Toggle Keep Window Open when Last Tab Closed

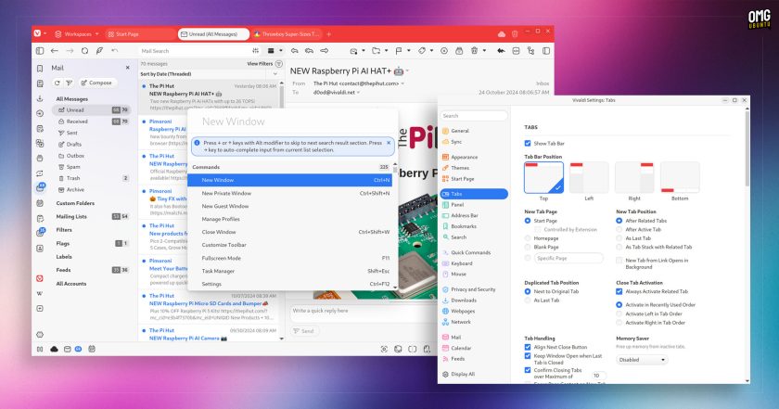(x=528, y=356)
